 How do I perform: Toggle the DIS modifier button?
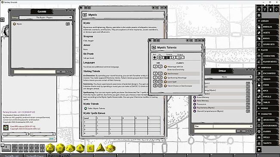15,150
